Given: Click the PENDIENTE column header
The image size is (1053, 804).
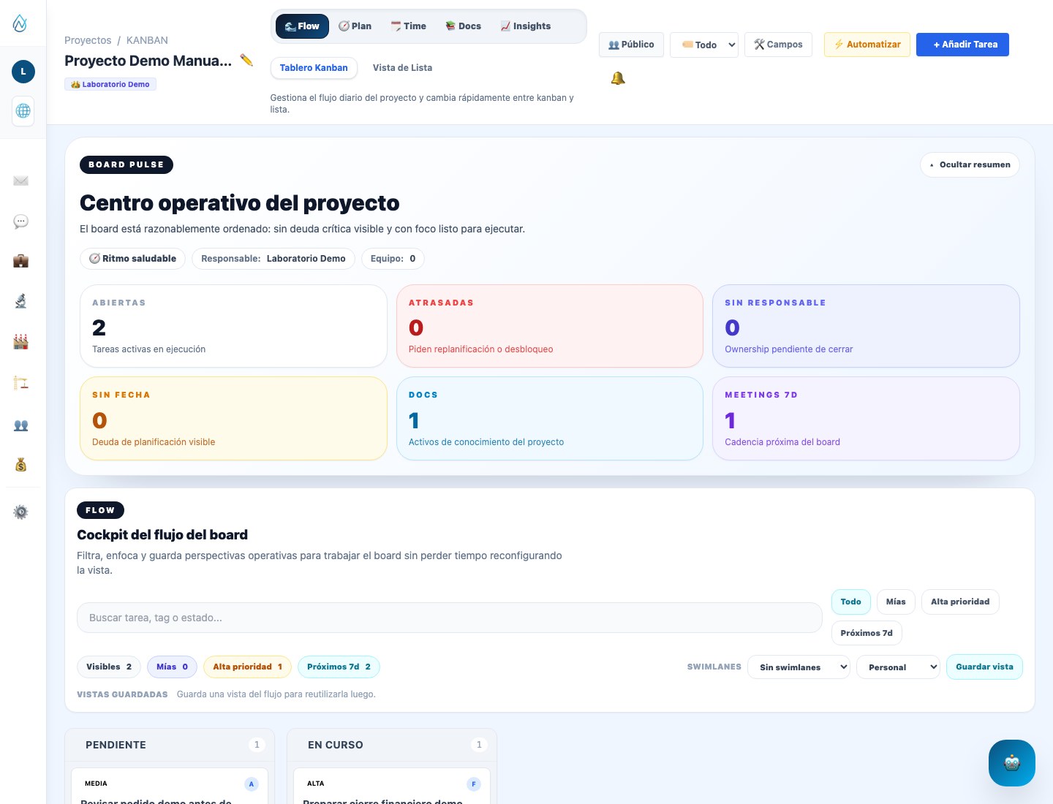Looking at the screenshot, I should (x=170, y=745).
